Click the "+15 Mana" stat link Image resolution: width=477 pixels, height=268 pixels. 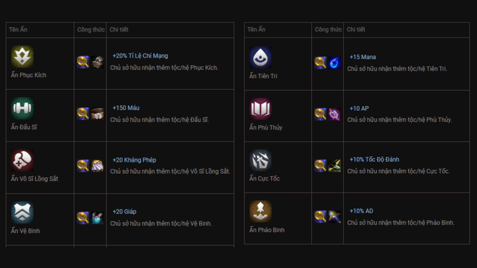363,57
